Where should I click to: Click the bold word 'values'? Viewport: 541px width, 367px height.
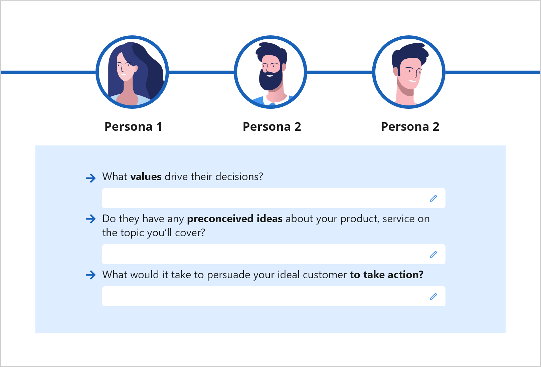[x=146, y=176]
